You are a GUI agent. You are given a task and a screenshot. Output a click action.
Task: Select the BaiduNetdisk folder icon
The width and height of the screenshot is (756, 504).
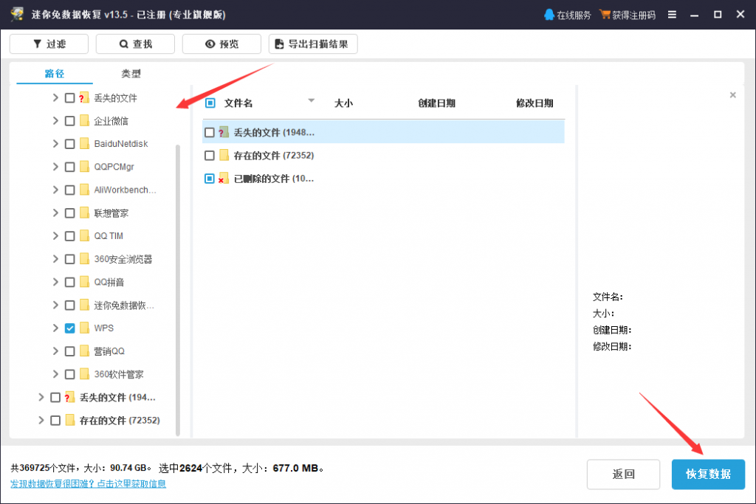[x=84, y=143]
